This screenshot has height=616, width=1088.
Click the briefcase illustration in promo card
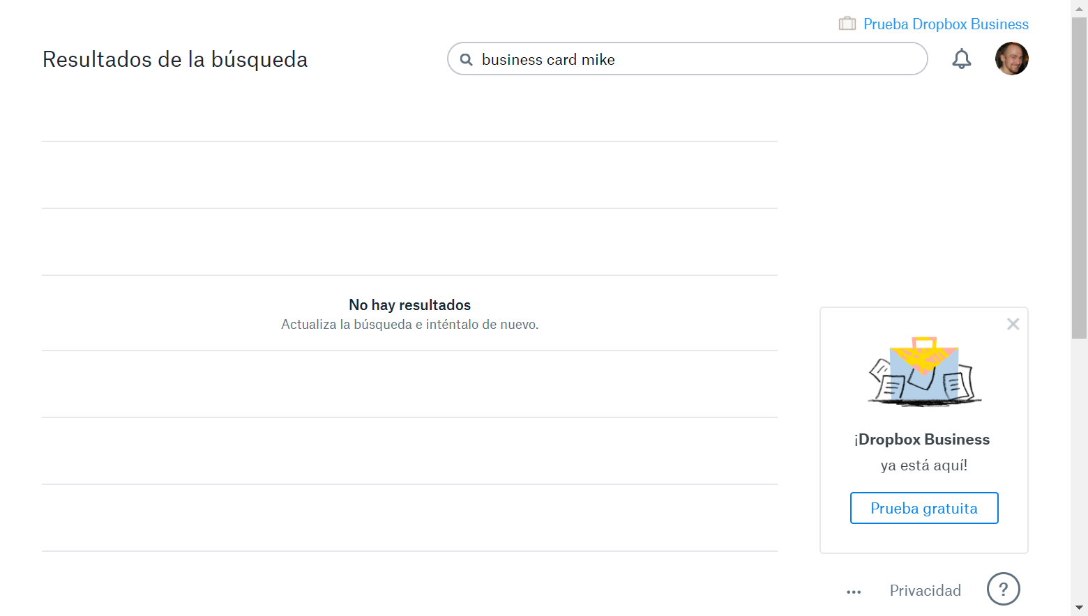[924, 371]
